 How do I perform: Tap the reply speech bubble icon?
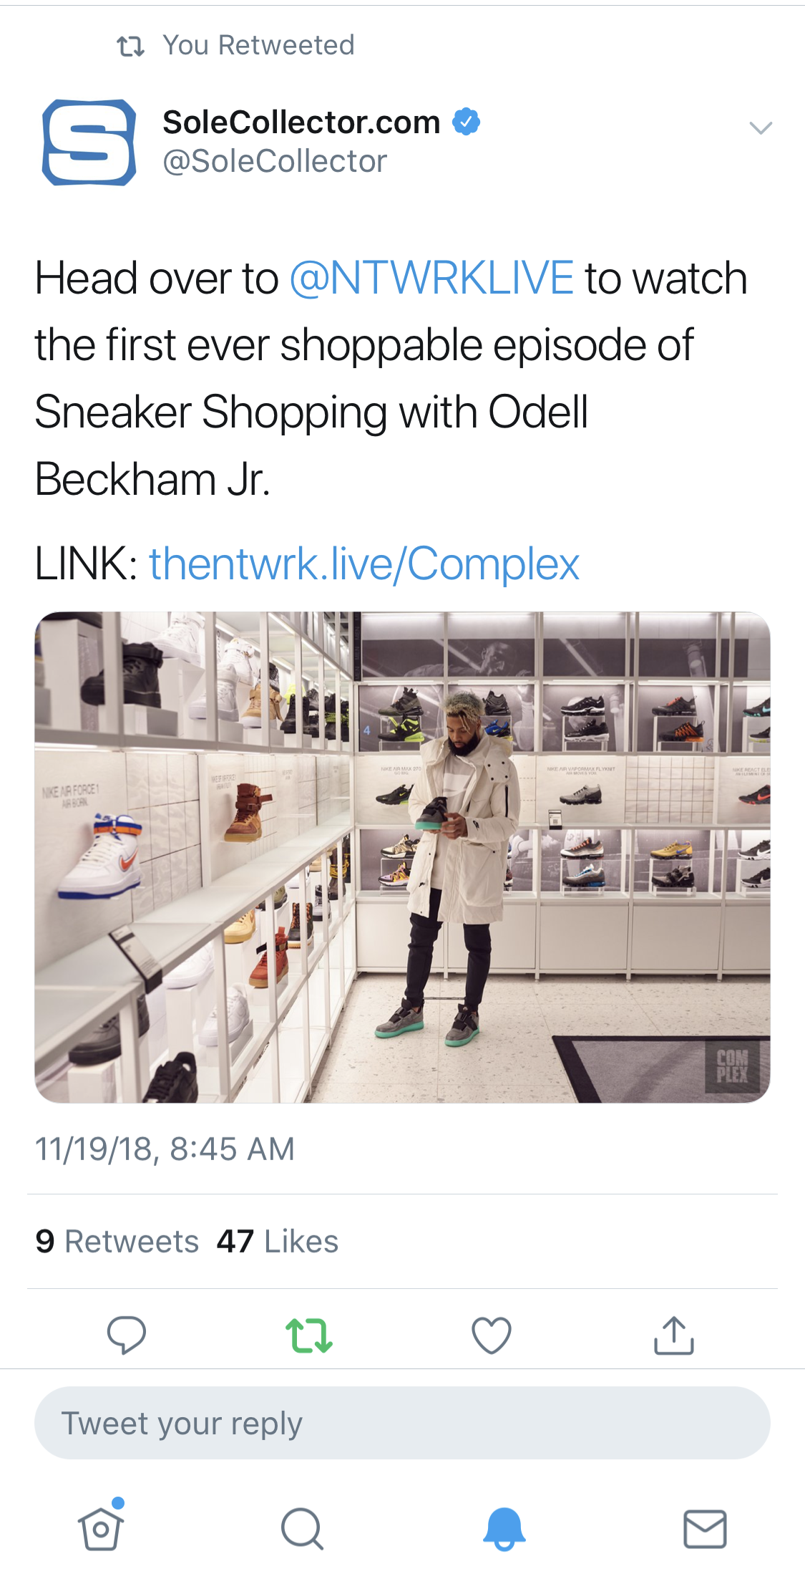coord(127,1335)
